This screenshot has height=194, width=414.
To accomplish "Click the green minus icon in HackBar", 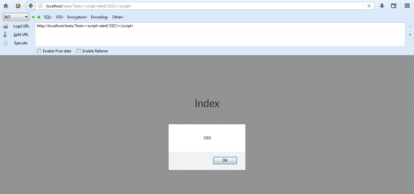I will pos(33,17).
